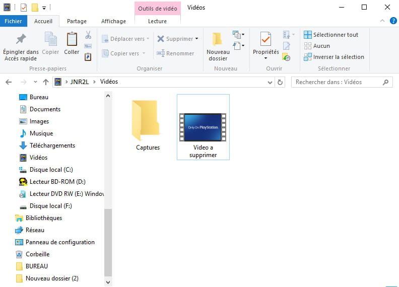Click sidebar scrollbar down arrow
Viewport: 399px width, 287px height.
[108, 282]
